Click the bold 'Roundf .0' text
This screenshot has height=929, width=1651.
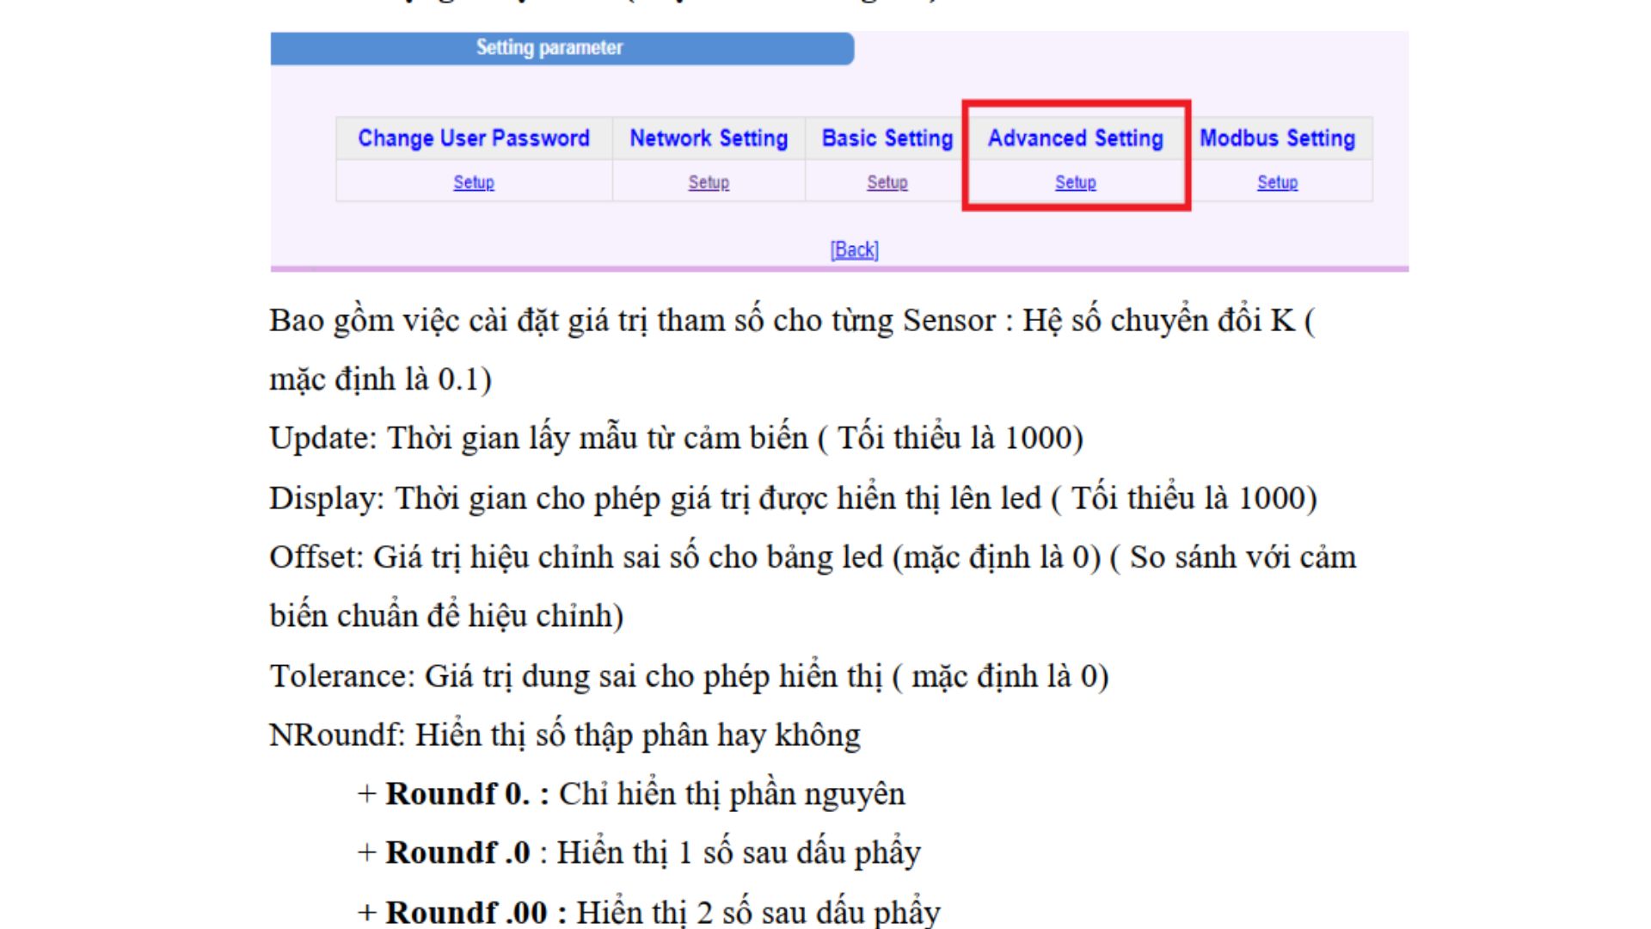(457, 852)
